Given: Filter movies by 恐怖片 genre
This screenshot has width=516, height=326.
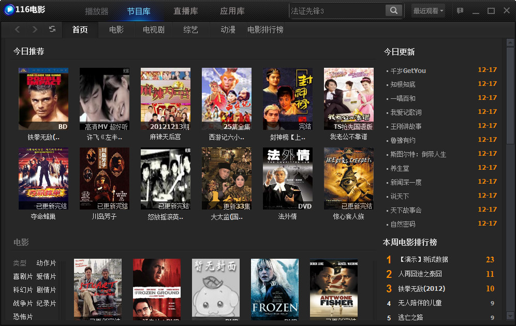Looking at the screenshot, I should [x=23, y=317].
